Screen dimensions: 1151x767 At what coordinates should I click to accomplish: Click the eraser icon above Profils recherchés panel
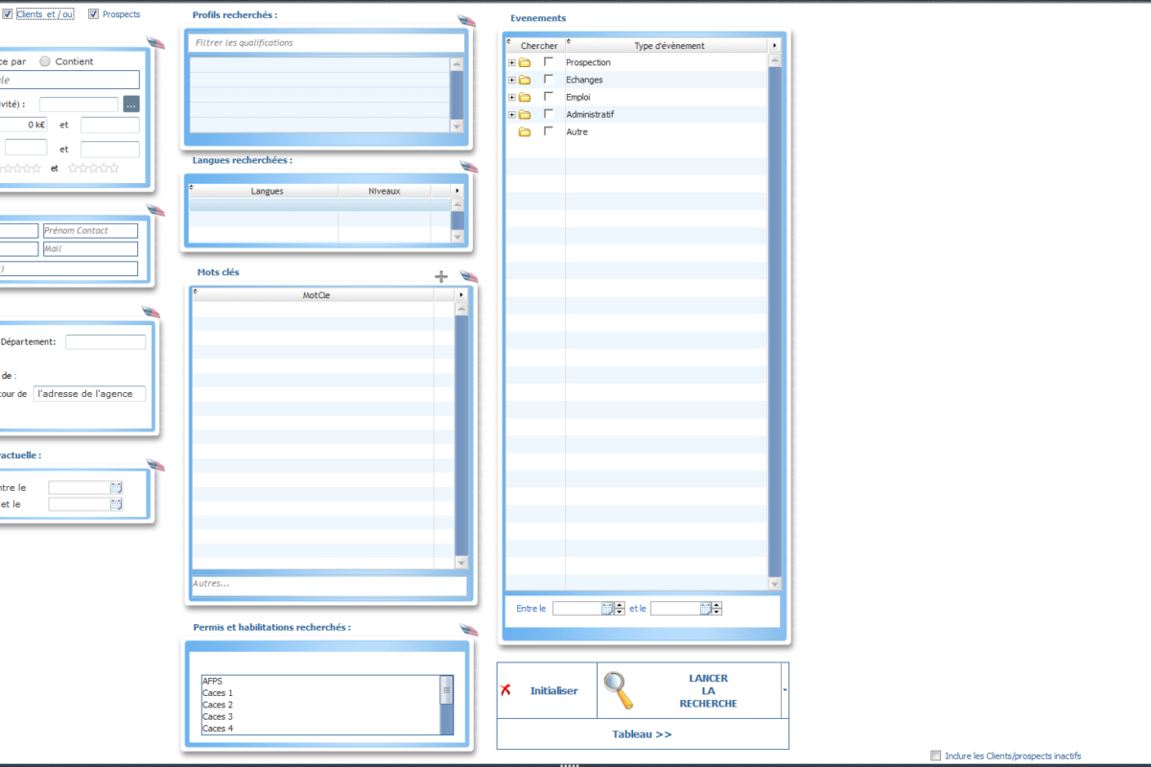(467, 21)
